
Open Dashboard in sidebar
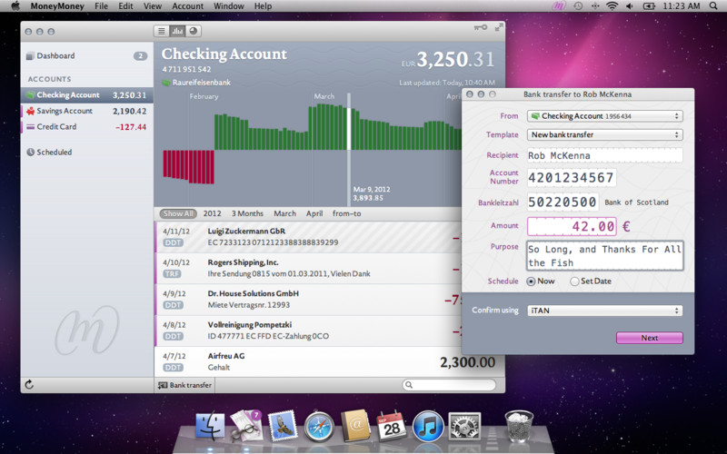[86, 55]
